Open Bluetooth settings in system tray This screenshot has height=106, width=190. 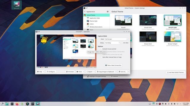pyautogui.click(x=169, y=104)
